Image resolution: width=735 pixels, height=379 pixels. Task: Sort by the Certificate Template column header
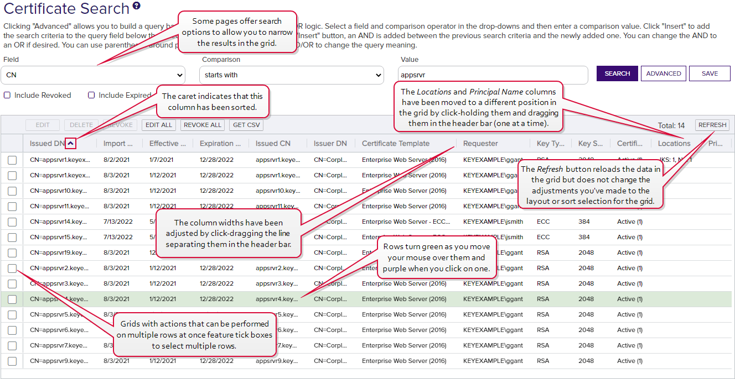point(396,144)
